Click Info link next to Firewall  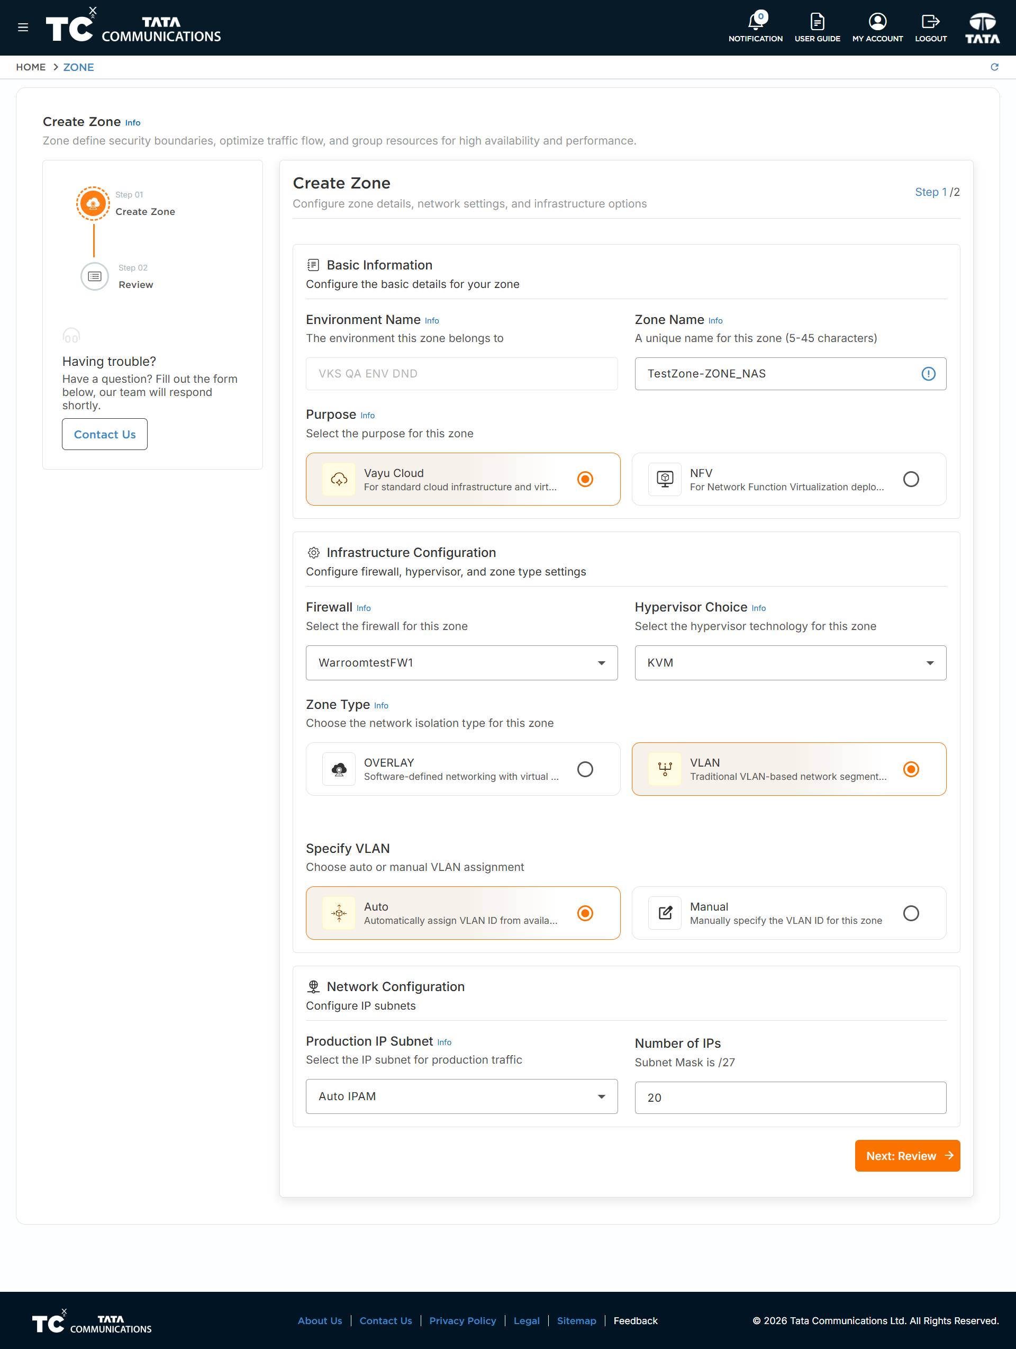pyautogui.click(x=364, y=608)
